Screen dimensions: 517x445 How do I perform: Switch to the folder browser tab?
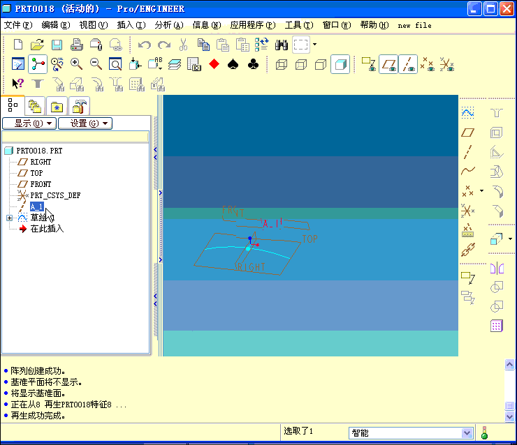35,106
